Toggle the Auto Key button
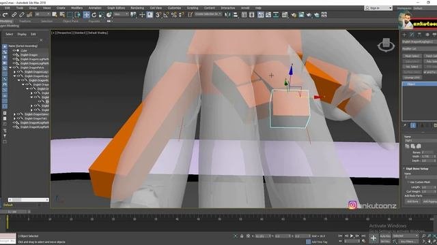The width and height of the screenshot is (437, 245). (x=385, y=236)
